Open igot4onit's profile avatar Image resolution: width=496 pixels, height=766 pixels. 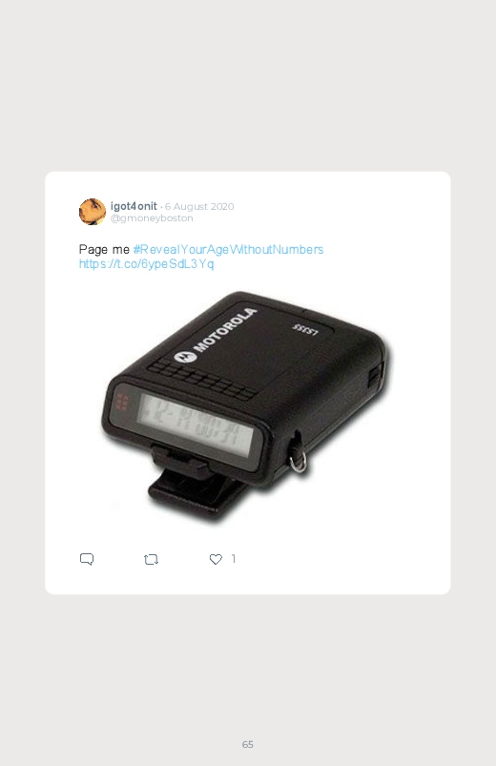click(x=93, y=212)
